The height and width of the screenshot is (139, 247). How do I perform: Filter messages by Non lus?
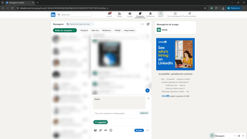(95, 30)
